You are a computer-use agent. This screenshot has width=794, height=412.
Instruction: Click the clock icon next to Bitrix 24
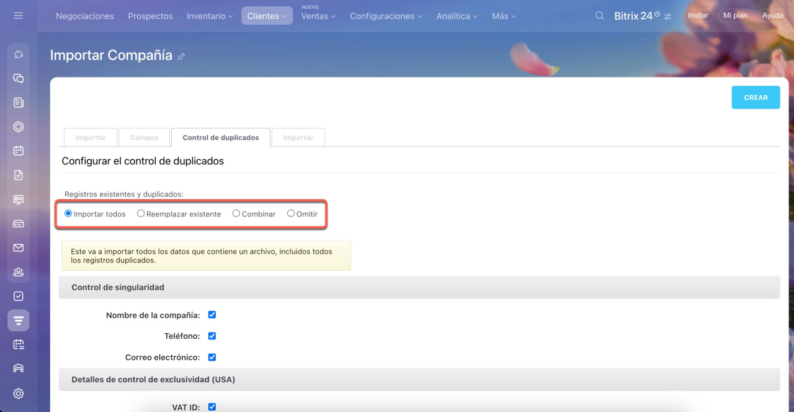657,13
